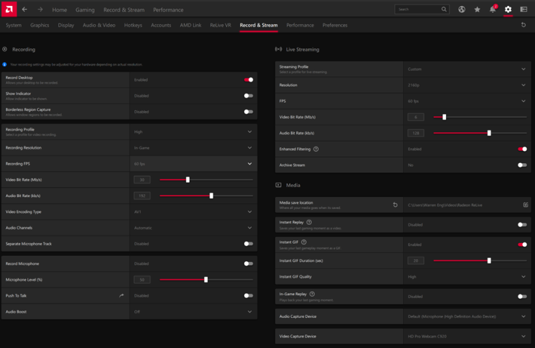The height and width of the screenshot is (348, 535).
Task: Click the edit media save location icon
Action: [526, 205]
